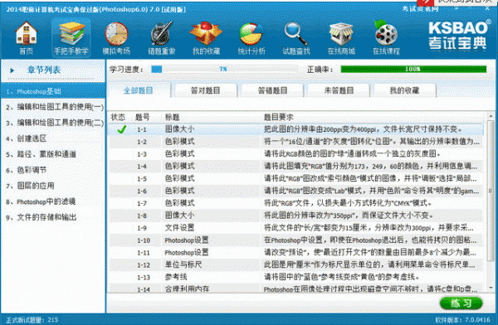498x325 pixels.
Task: Select question row 1-10 Photoshop设置
Action: pyautogui.click(x=296, y=240)
